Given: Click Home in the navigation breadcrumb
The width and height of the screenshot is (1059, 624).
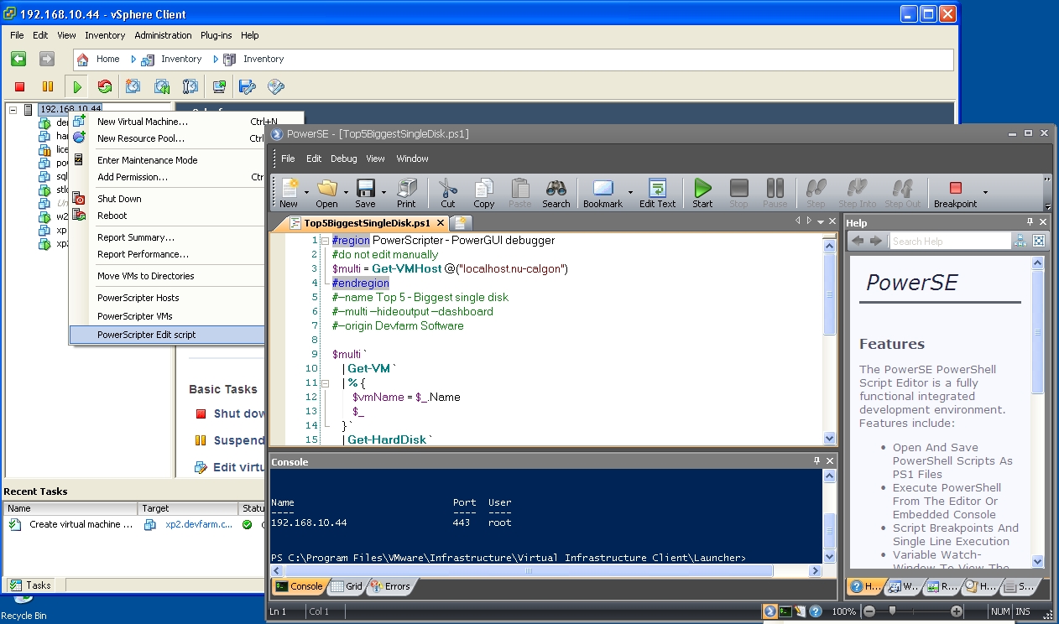Looking at the screenshot, I should tap(107, 60).
